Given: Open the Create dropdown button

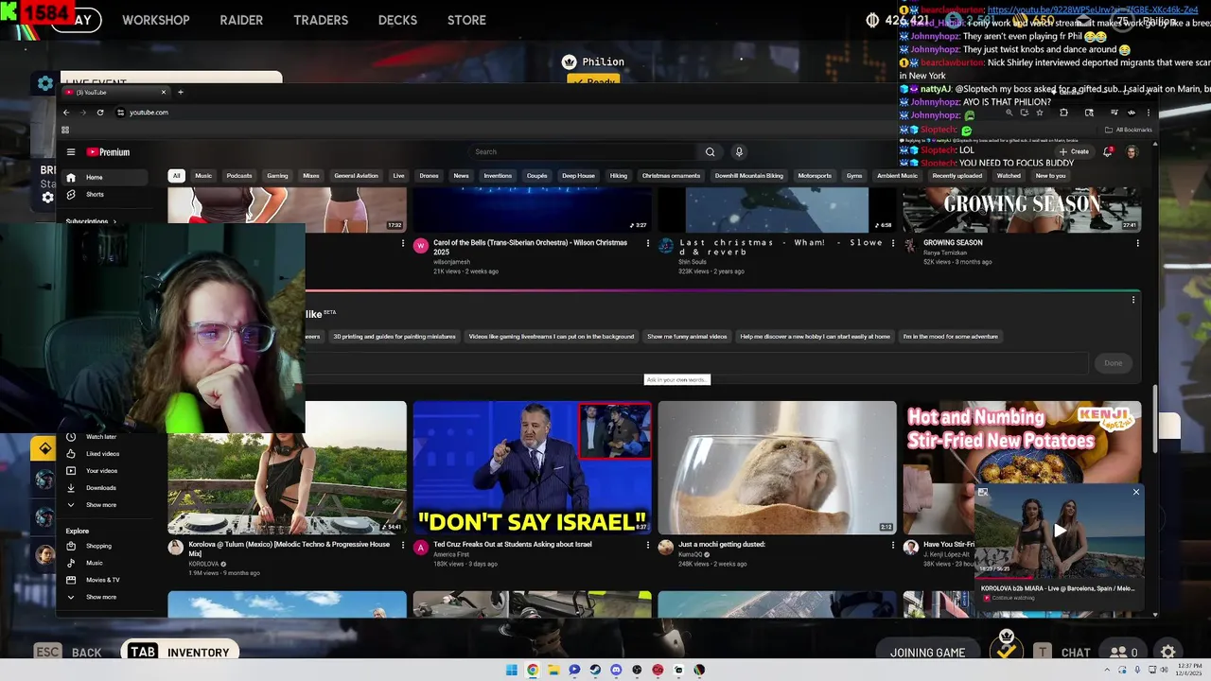Looking at the screenshot, I should click(x=1074, y=151).
